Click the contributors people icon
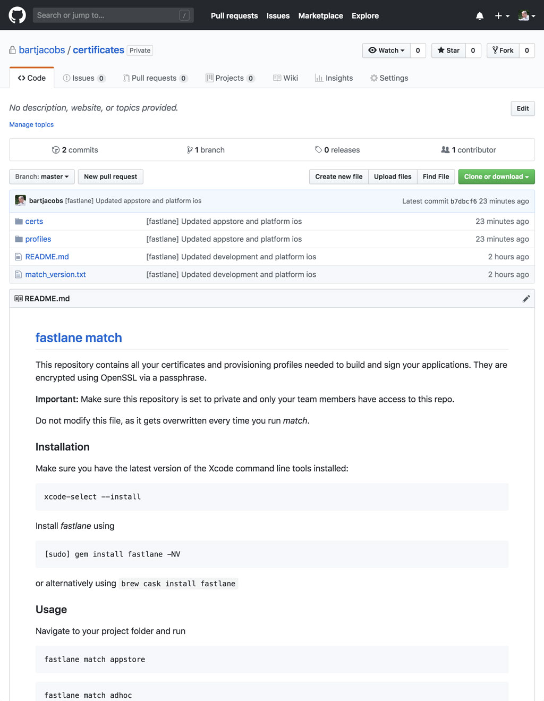This screenshot has height=701, width=544. pos(446,149)
